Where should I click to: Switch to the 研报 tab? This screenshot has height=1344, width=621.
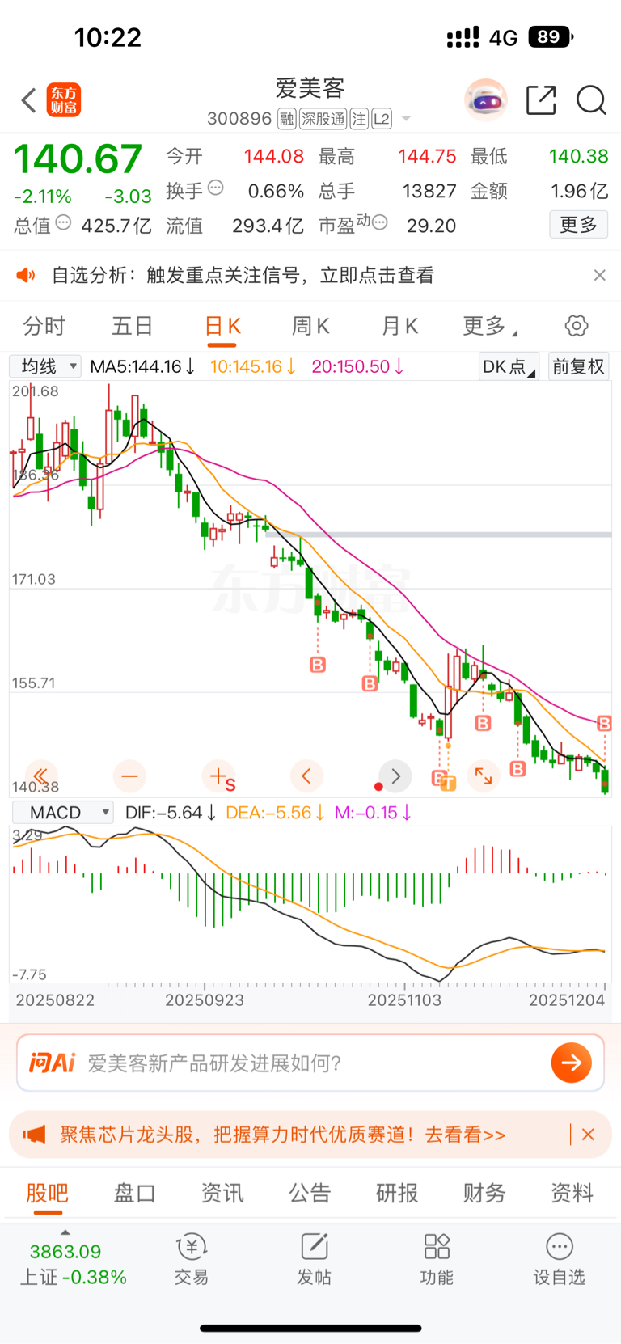(397, 1193)
